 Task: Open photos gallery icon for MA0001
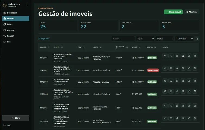[x=177, y=56]
